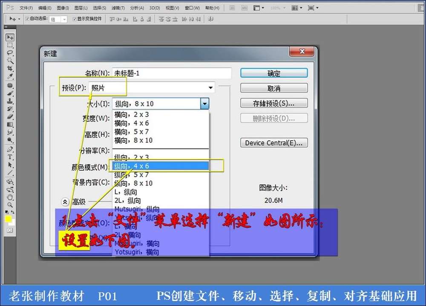Open the 滤镜(T) menu
Image resolution: width=426 pixels, height=306 pixels.
click(x=118, y=8)
